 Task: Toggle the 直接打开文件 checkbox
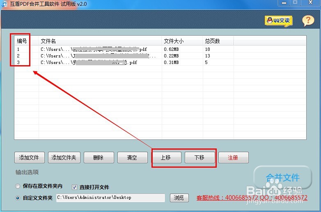pos(74,187)
